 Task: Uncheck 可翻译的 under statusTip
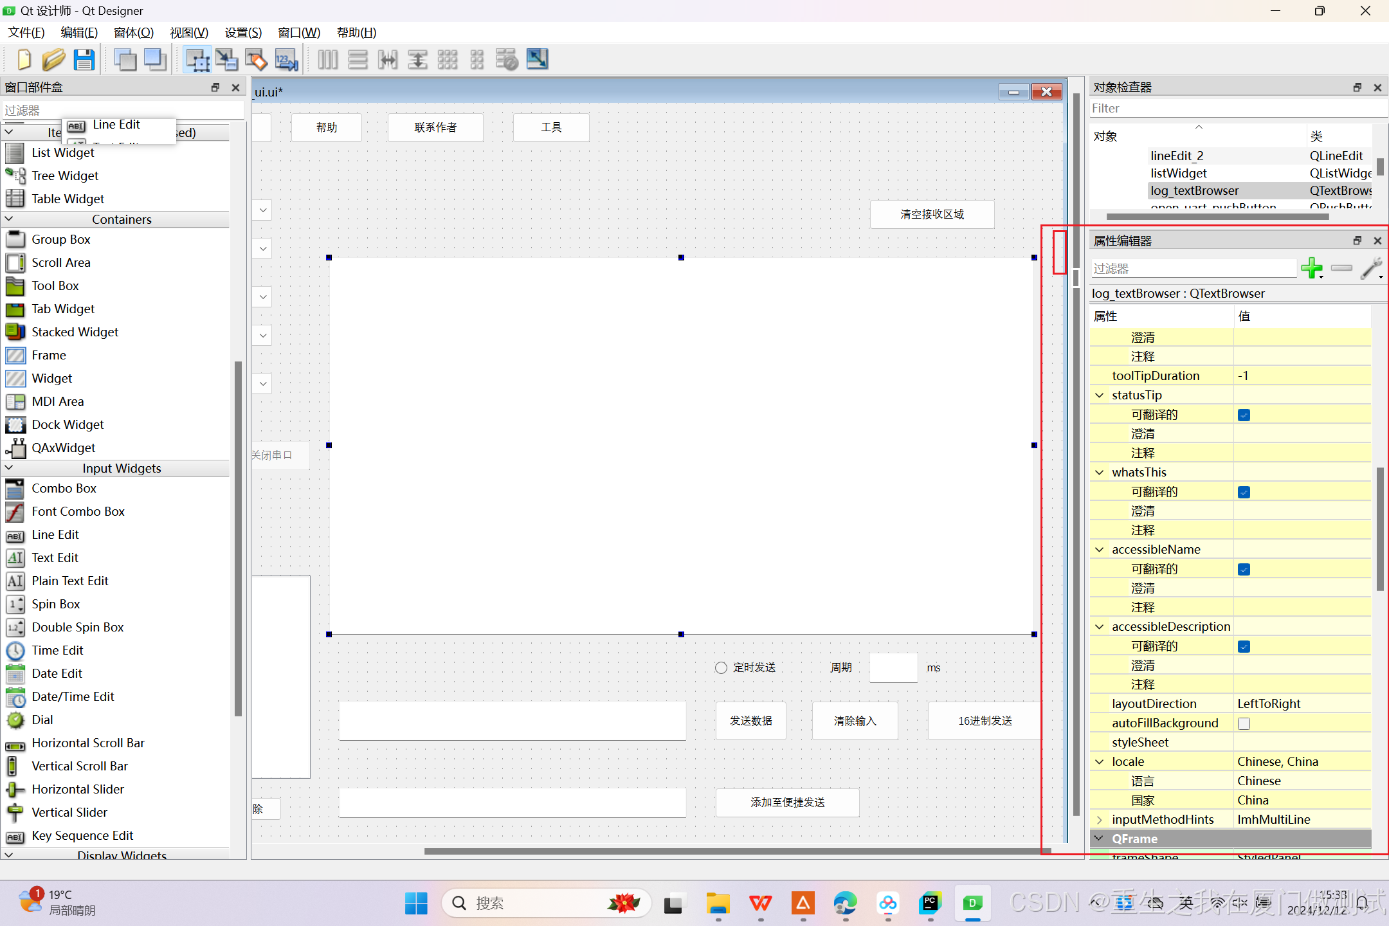[1244, 415]
